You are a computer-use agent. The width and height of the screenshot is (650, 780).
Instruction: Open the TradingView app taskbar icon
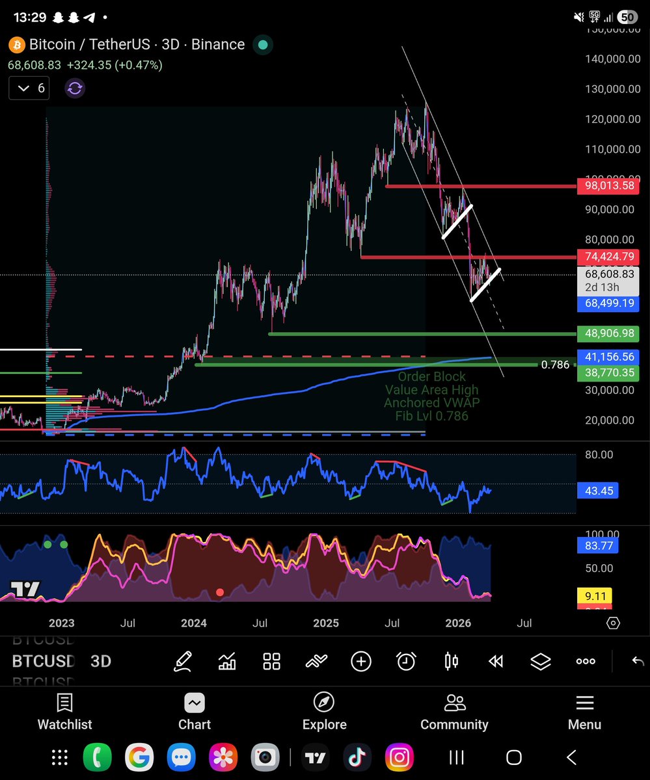316,757
